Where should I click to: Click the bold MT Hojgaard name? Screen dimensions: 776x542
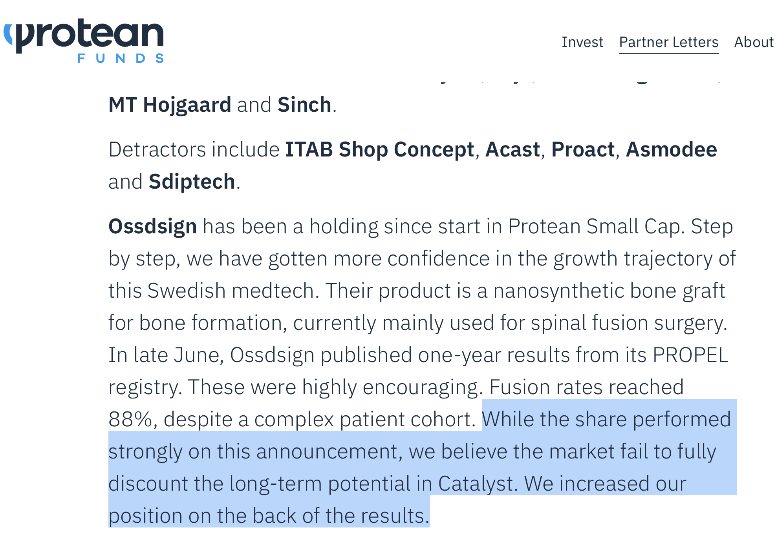(170, 105)
